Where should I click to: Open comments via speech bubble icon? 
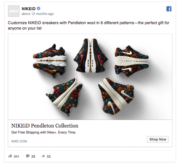(28, 156)
